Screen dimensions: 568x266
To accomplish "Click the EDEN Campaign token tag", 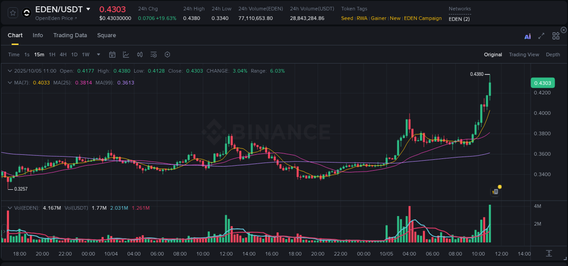I will click(x=423, y=18).
